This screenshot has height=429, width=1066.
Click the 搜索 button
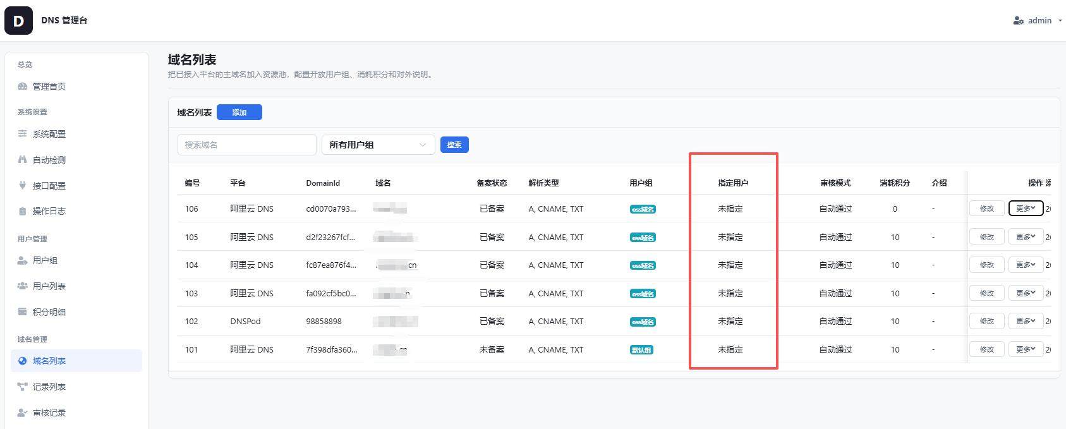click(454, 145)
